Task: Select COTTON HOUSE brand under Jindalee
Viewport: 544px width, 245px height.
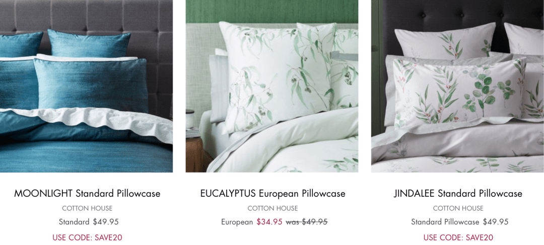Action: pos(458,209)
